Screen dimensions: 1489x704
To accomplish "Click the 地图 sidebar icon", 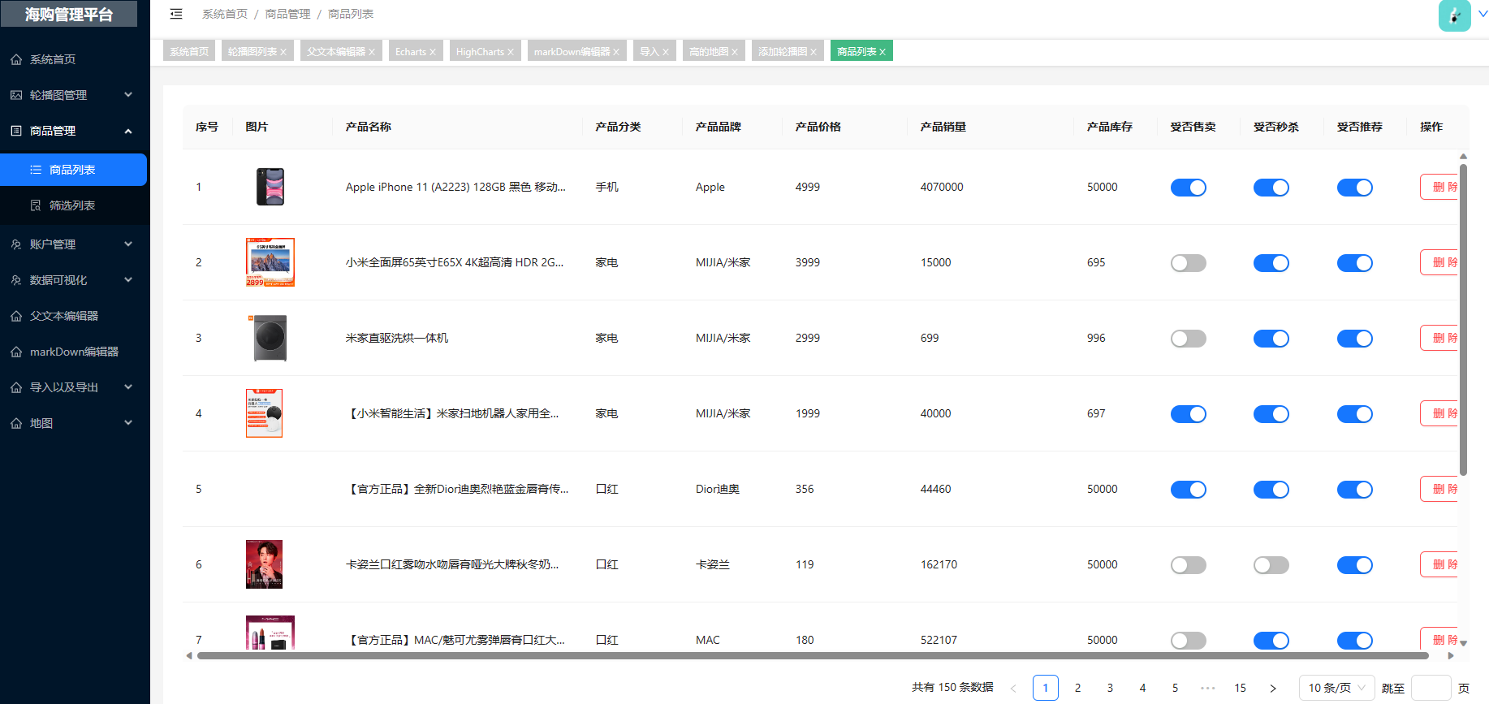I will [x=16, y=423].
